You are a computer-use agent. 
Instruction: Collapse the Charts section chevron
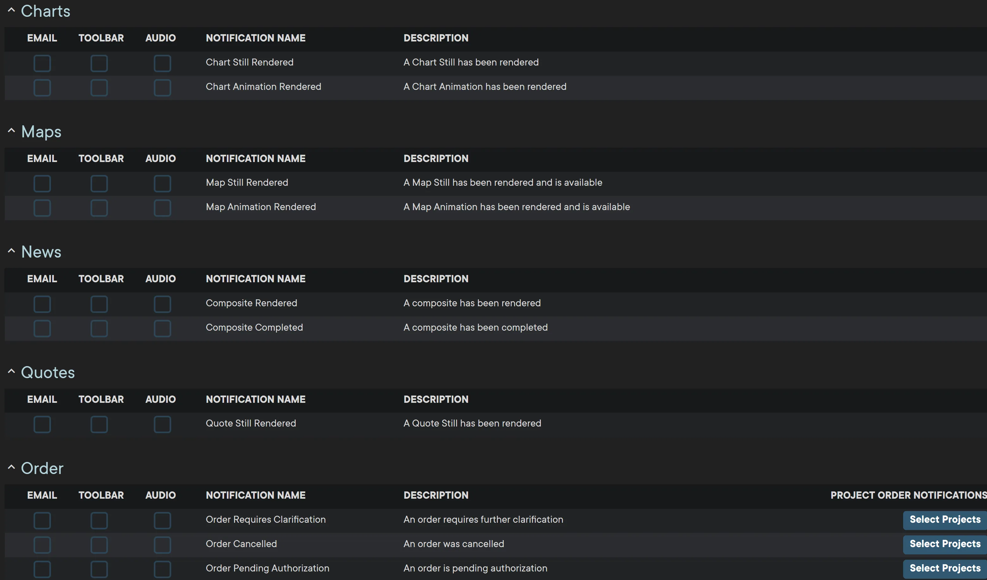pyautogui.click(x=11, y=10)
